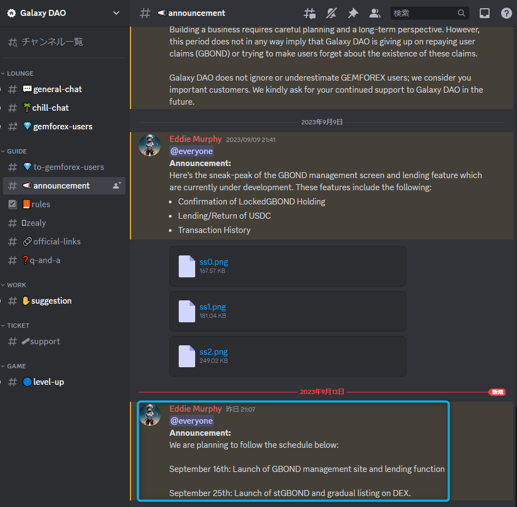Click the 2023年9月9日 date divider text
517x507 pixels.
click(322, 122)
